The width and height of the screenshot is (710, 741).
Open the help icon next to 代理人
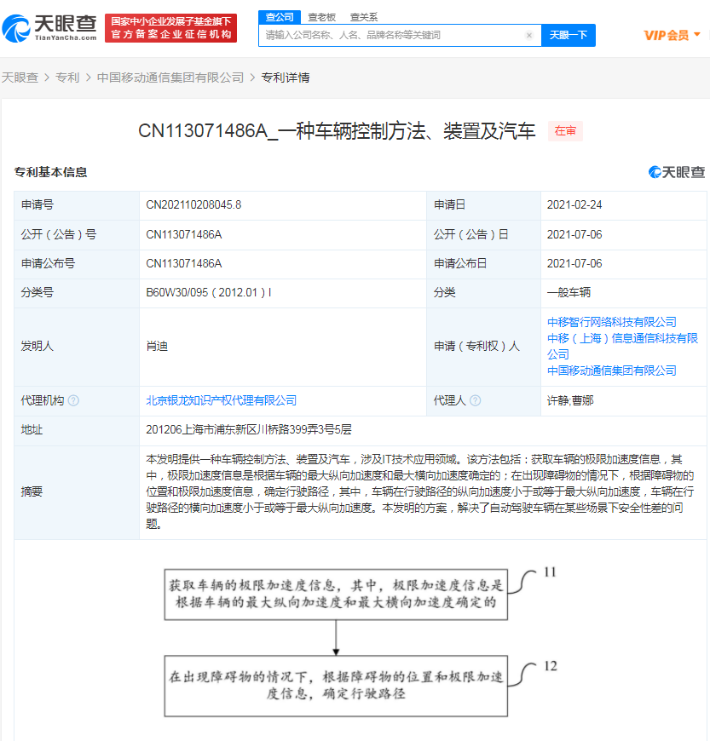click(476, 401)
